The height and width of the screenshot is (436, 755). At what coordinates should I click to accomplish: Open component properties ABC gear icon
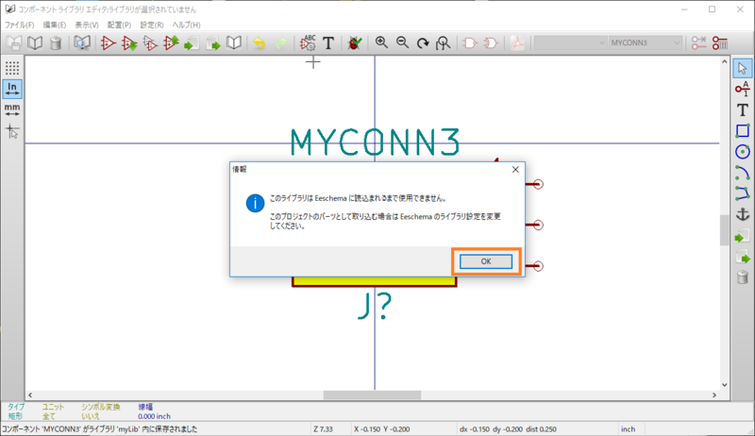(x=308, y=42)
